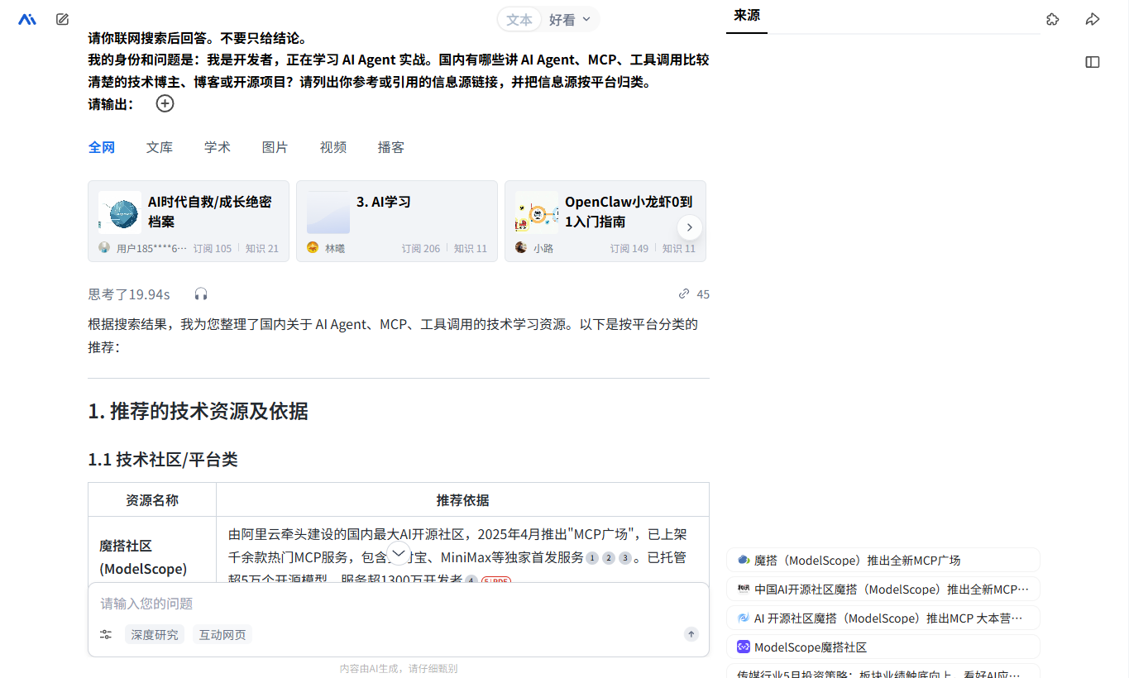Toggle the side panel layout icon

click(1093, 62)
